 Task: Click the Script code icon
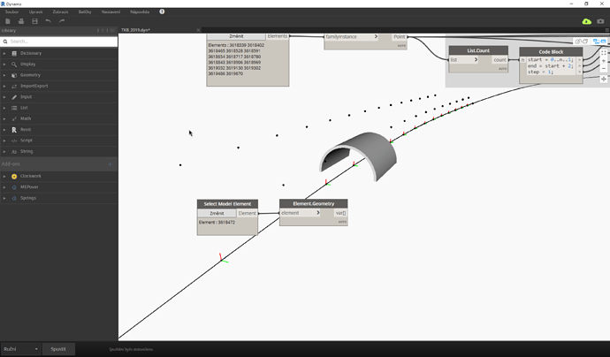point(14,141)
